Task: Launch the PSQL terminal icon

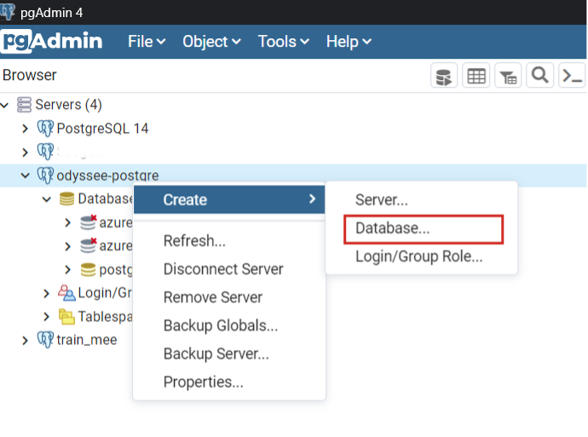Action: [572, 76]
